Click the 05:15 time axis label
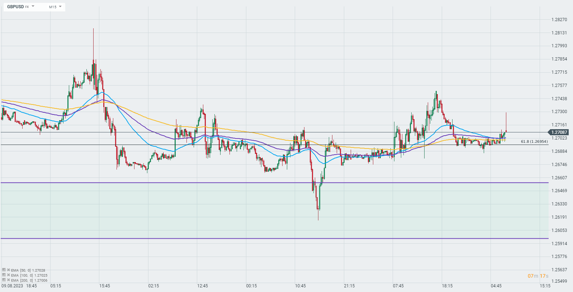Image resolution: width=573 pixels, height=292 pixels. coord(56,286)
